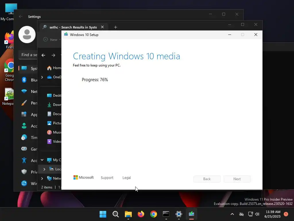The image size is (294, 221).
Task: Open the volume speaker tray icon
Action: pos(257,214)
